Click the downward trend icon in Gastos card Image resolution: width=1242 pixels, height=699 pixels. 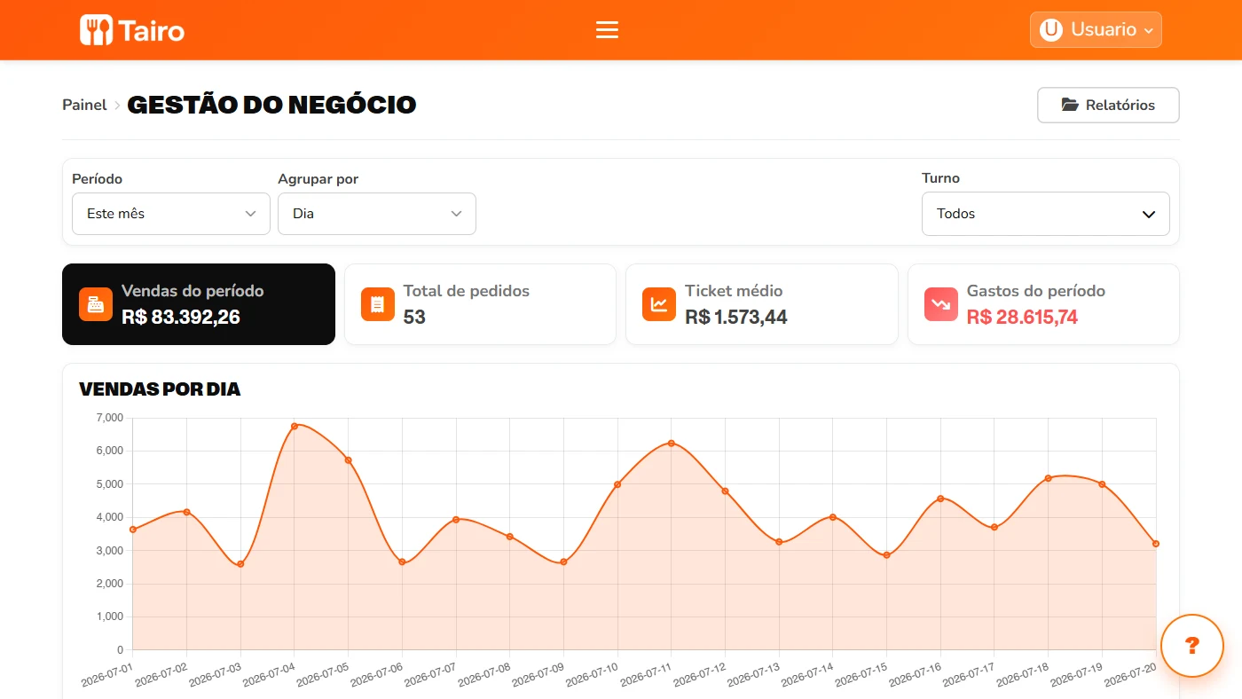941,304
